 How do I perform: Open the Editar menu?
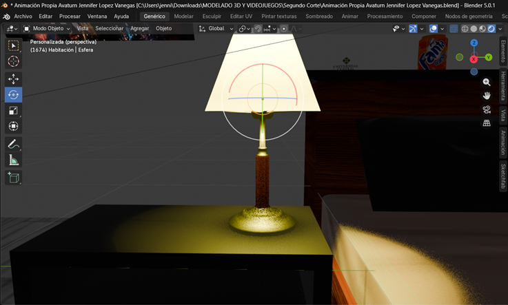click(x=45, y=16)
